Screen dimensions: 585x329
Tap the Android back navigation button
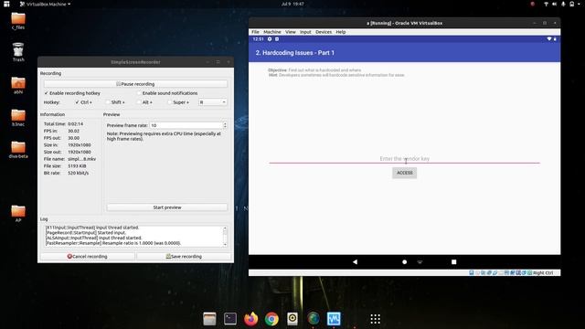pyautogui.click(x=355, y=262)
